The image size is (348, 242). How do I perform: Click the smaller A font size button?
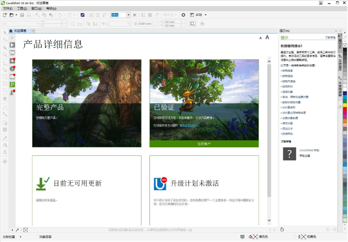click(x=261, y=38)
